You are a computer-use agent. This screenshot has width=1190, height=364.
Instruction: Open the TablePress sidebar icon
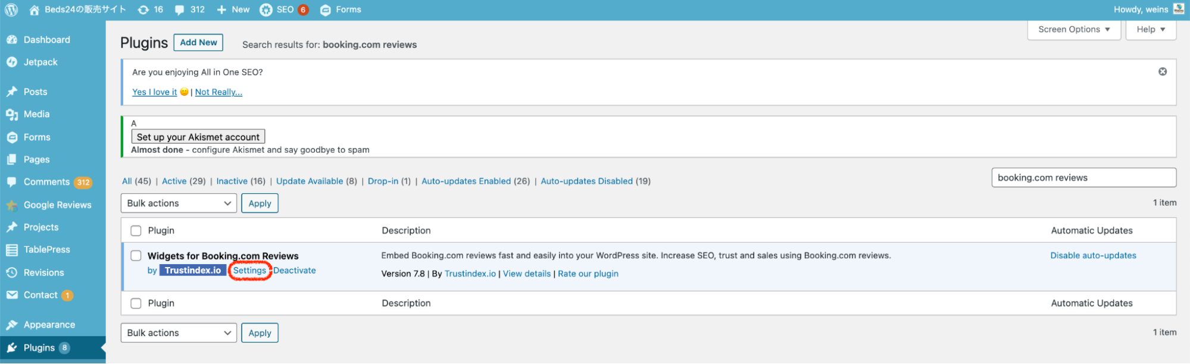12,250
